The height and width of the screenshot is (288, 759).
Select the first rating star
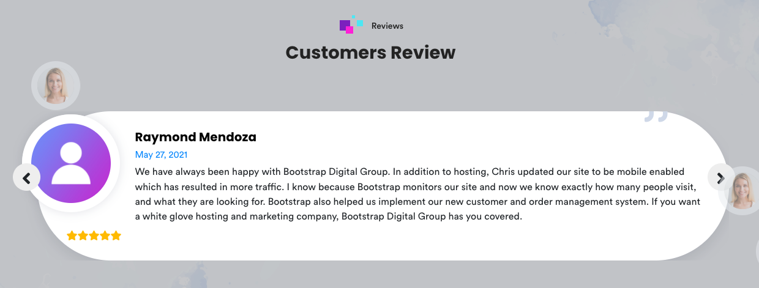point(72,235)
